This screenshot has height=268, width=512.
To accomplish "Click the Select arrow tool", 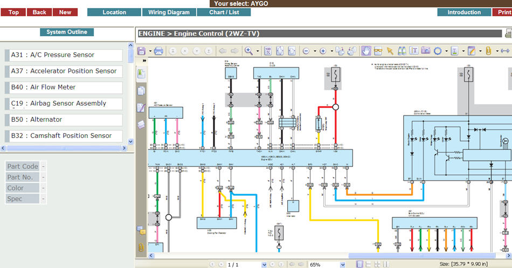I will click(x=390, y=51).
